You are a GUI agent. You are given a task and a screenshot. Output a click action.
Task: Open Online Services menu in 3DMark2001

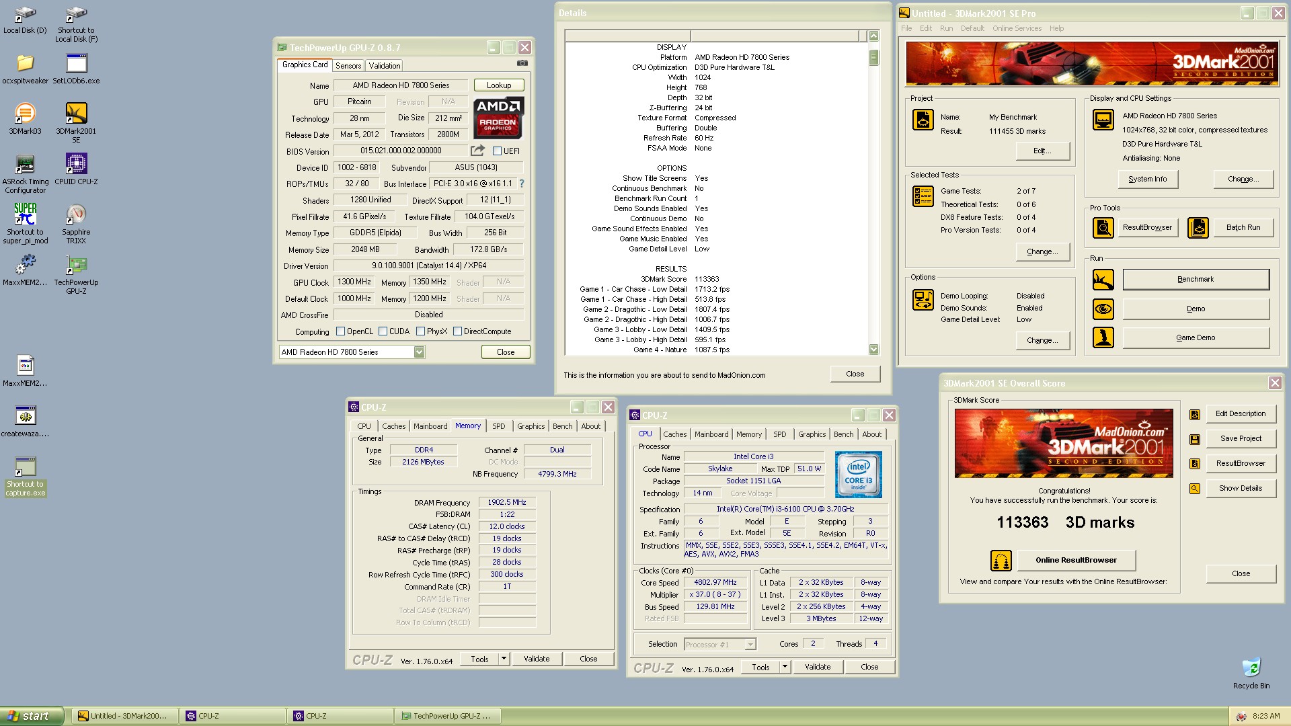[1017, 28]
